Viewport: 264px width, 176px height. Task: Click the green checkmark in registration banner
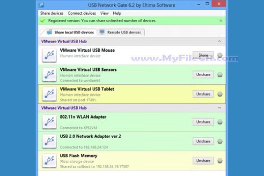(x=43, y=21)
